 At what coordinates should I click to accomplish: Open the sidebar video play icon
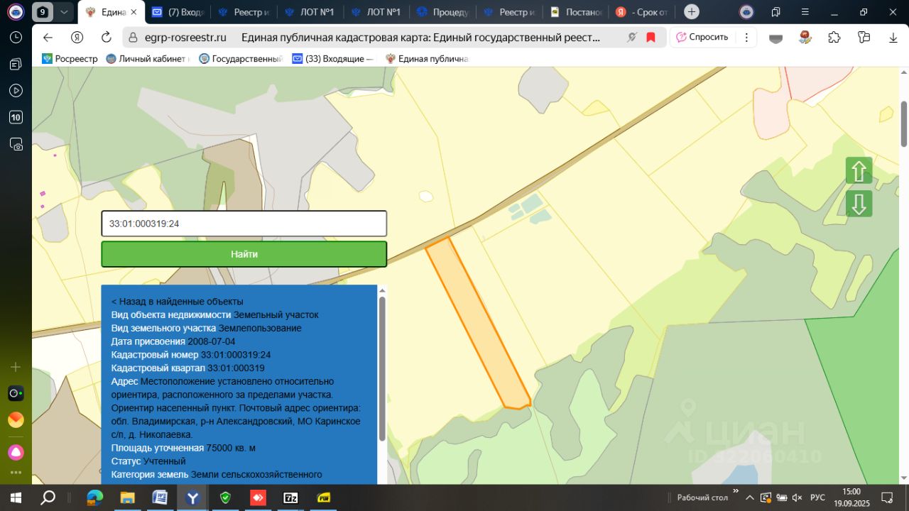[16, 90]
